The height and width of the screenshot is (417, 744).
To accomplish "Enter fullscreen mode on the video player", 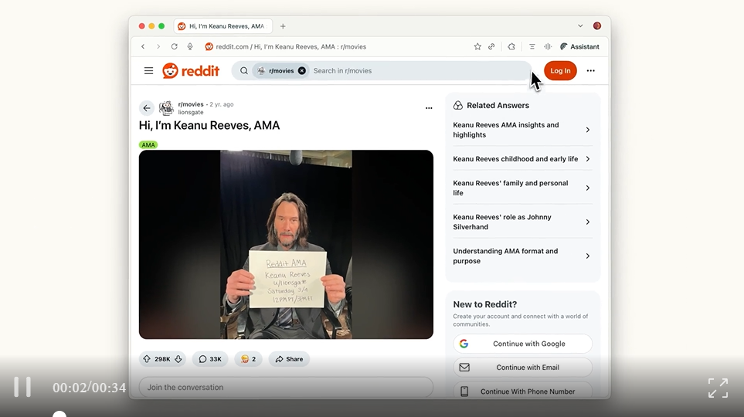I will click(718, 388).
